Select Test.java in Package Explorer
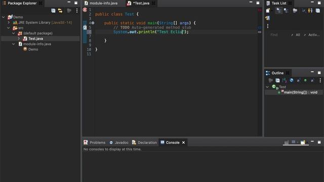Viewport: 324px width, 182px height. coord(35,38)
